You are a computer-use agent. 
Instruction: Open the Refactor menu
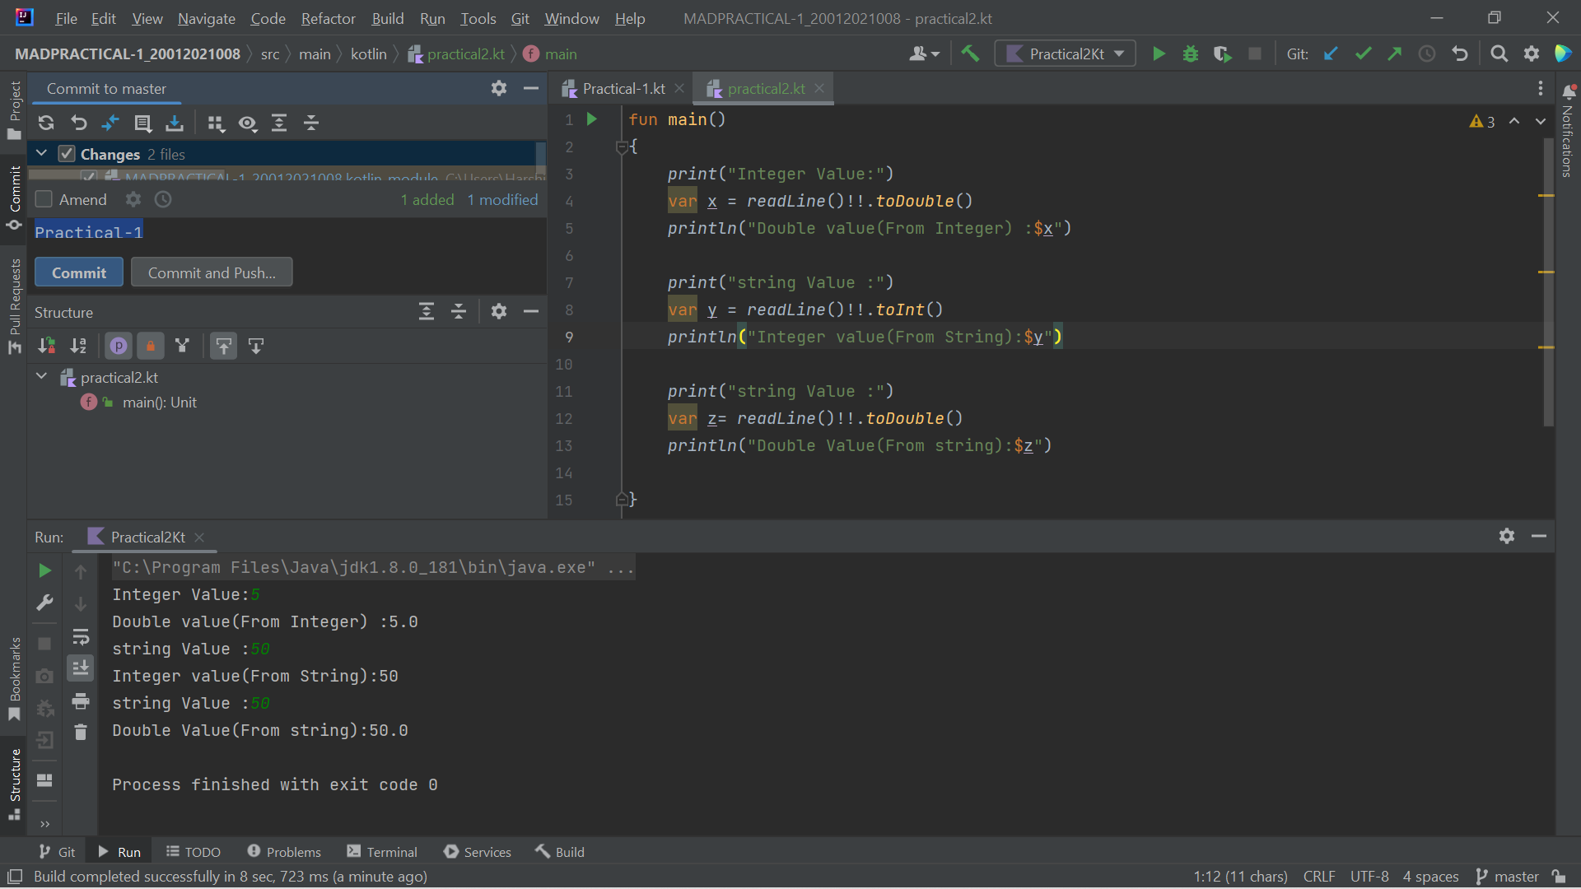pos(328,18)
